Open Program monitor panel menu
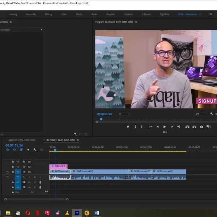The image size is (217, 217). (136, 22)
